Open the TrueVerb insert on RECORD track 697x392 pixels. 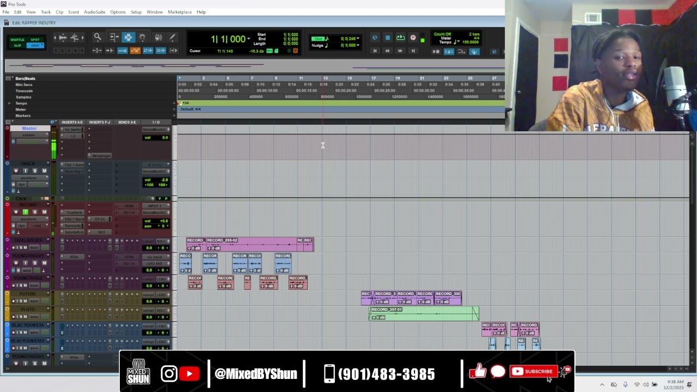[74, 212]
